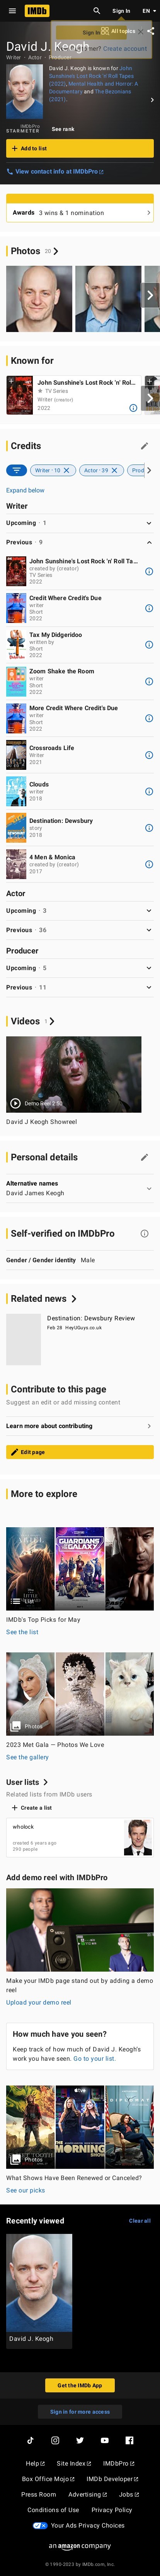160x2576 pixels.
Task: Remove the Actor filter chip
Action: point(114,470)
